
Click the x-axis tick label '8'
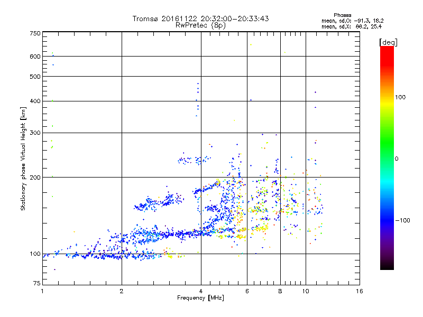280,291
